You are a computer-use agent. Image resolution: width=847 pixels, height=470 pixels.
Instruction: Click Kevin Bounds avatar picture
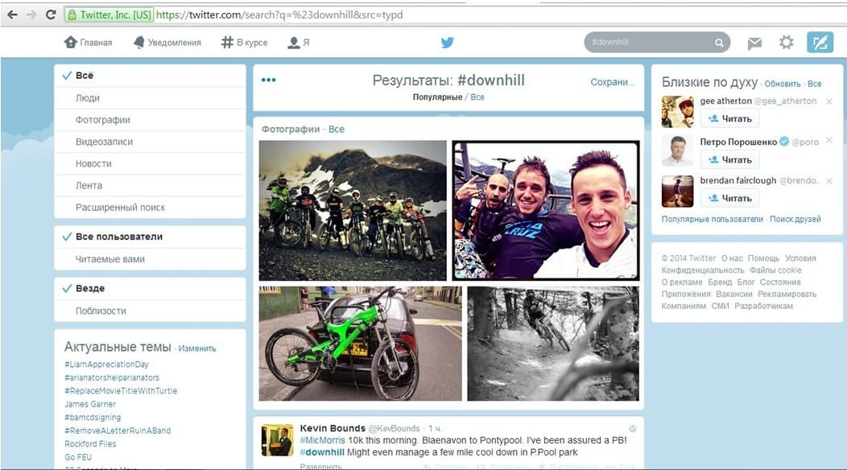click(277, 440)
